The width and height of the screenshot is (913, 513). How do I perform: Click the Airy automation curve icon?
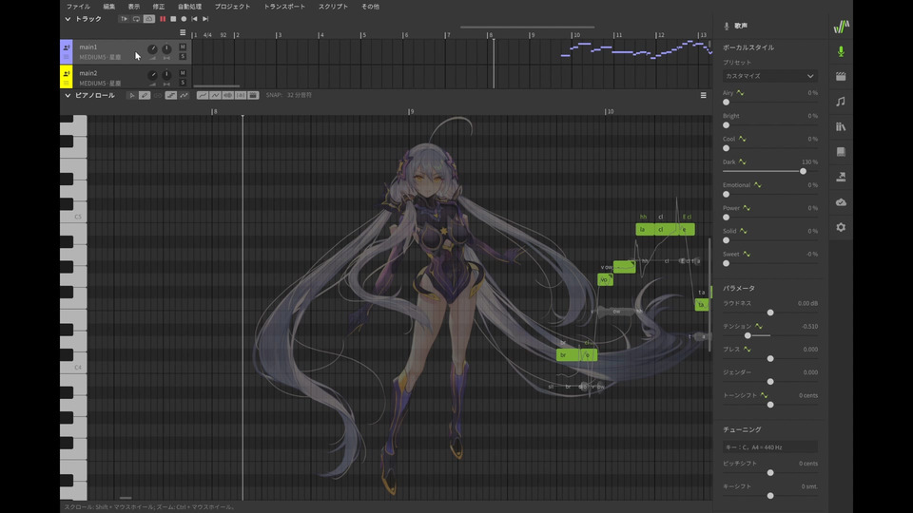(x=740, y=93)
